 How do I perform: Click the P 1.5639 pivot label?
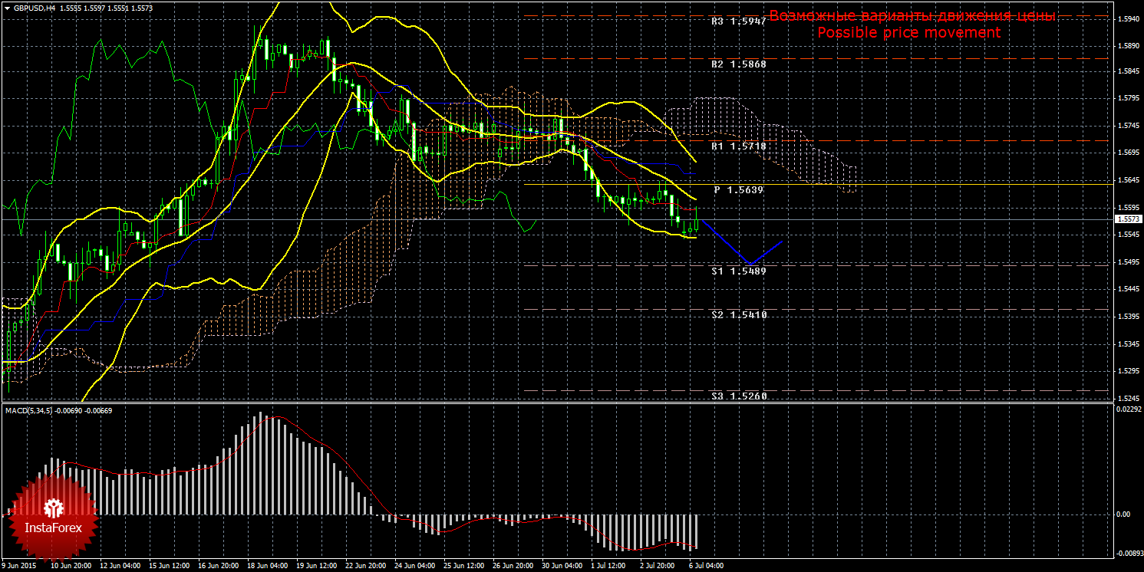[x=737, y=189]
